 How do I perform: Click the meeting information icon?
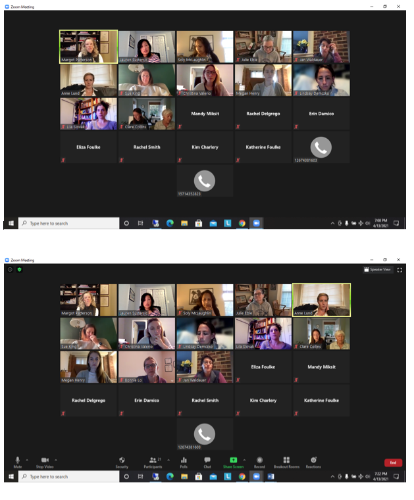(10, 269)
